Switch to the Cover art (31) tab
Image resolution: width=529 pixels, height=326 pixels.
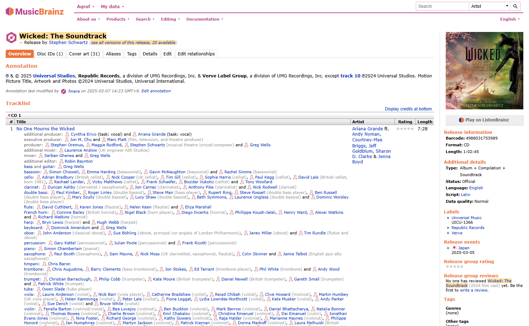point(84,54)
